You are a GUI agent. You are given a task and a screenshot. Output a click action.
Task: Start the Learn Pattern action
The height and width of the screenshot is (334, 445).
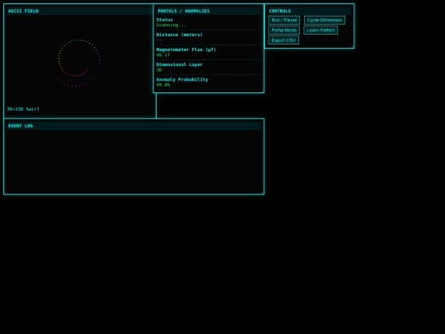(x=321, y=31)
